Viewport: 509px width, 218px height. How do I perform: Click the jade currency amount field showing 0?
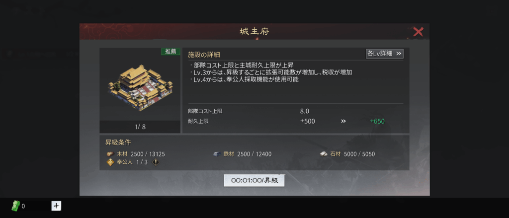click(x=35, y=206)
